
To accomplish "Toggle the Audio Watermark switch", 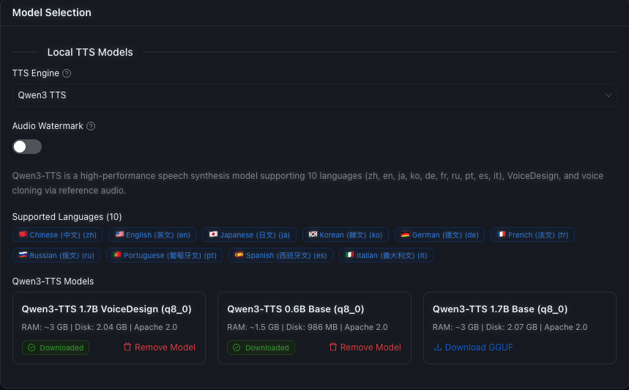I will (27, 147).
